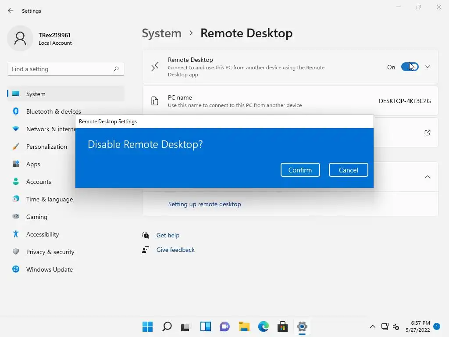Open Widgets from the taskbar
Screen dimensions: 449x337
[205, 326]
